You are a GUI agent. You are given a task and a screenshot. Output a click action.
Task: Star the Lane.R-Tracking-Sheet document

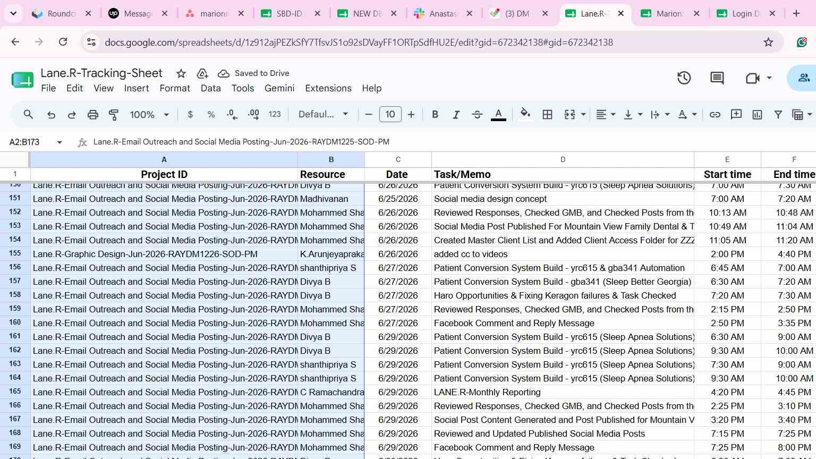(x=181, y=73)
